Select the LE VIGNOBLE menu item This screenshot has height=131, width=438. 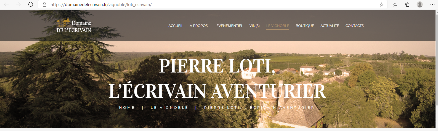[x=278, y=26]
